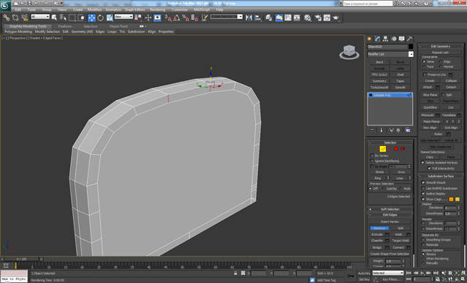The image size is (467, 283).
Task: Open the Modifiers menu
Action: point(94,9)
